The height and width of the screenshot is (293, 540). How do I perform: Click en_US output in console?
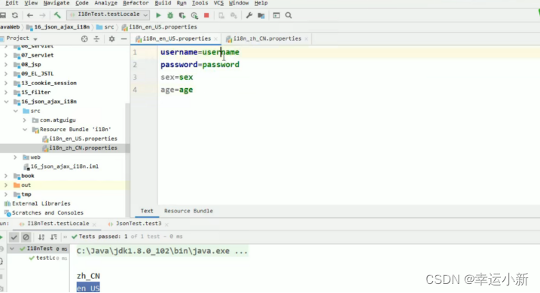(88, 288)
